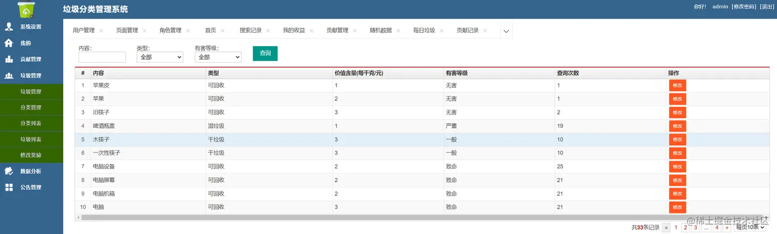Go to page 2
Viewport: 777px width, 234px height.
[686, 227]
